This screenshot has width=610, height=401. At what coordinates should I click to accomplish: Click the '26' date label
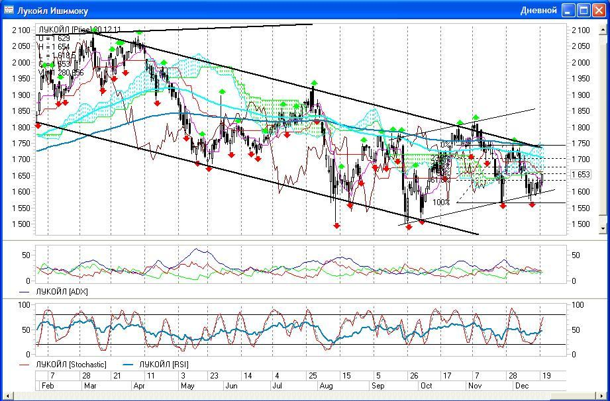tap(414, 376)
